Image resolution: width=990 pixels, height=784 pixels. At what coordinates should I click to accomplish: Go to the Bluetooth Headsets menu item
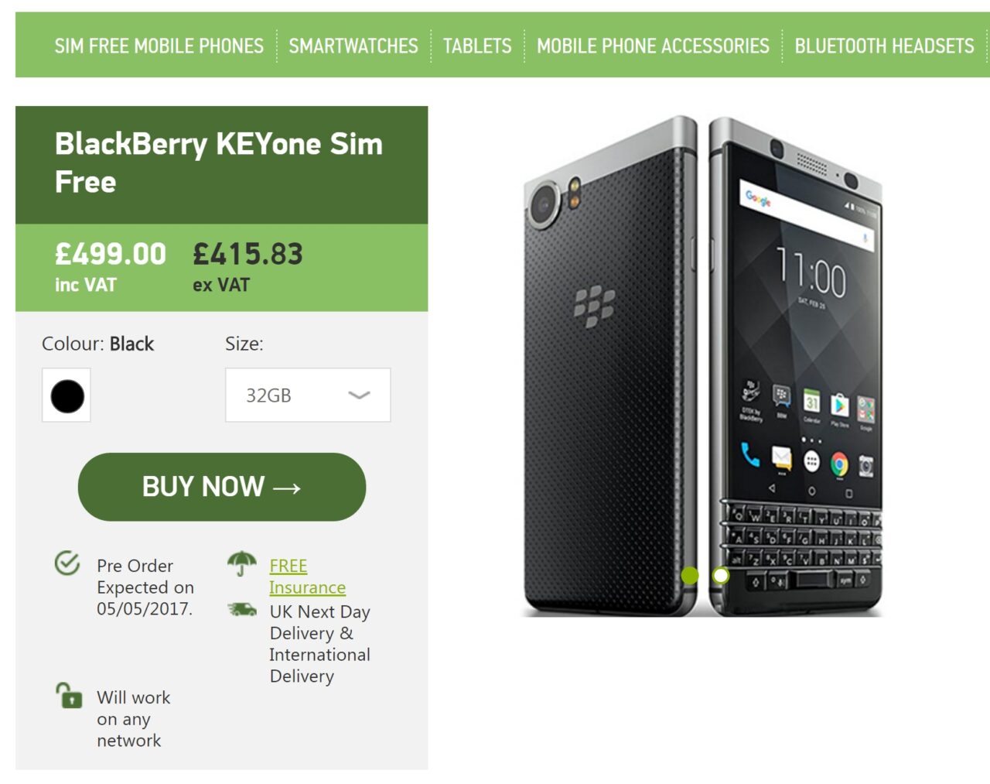click(x=885, y=46)
